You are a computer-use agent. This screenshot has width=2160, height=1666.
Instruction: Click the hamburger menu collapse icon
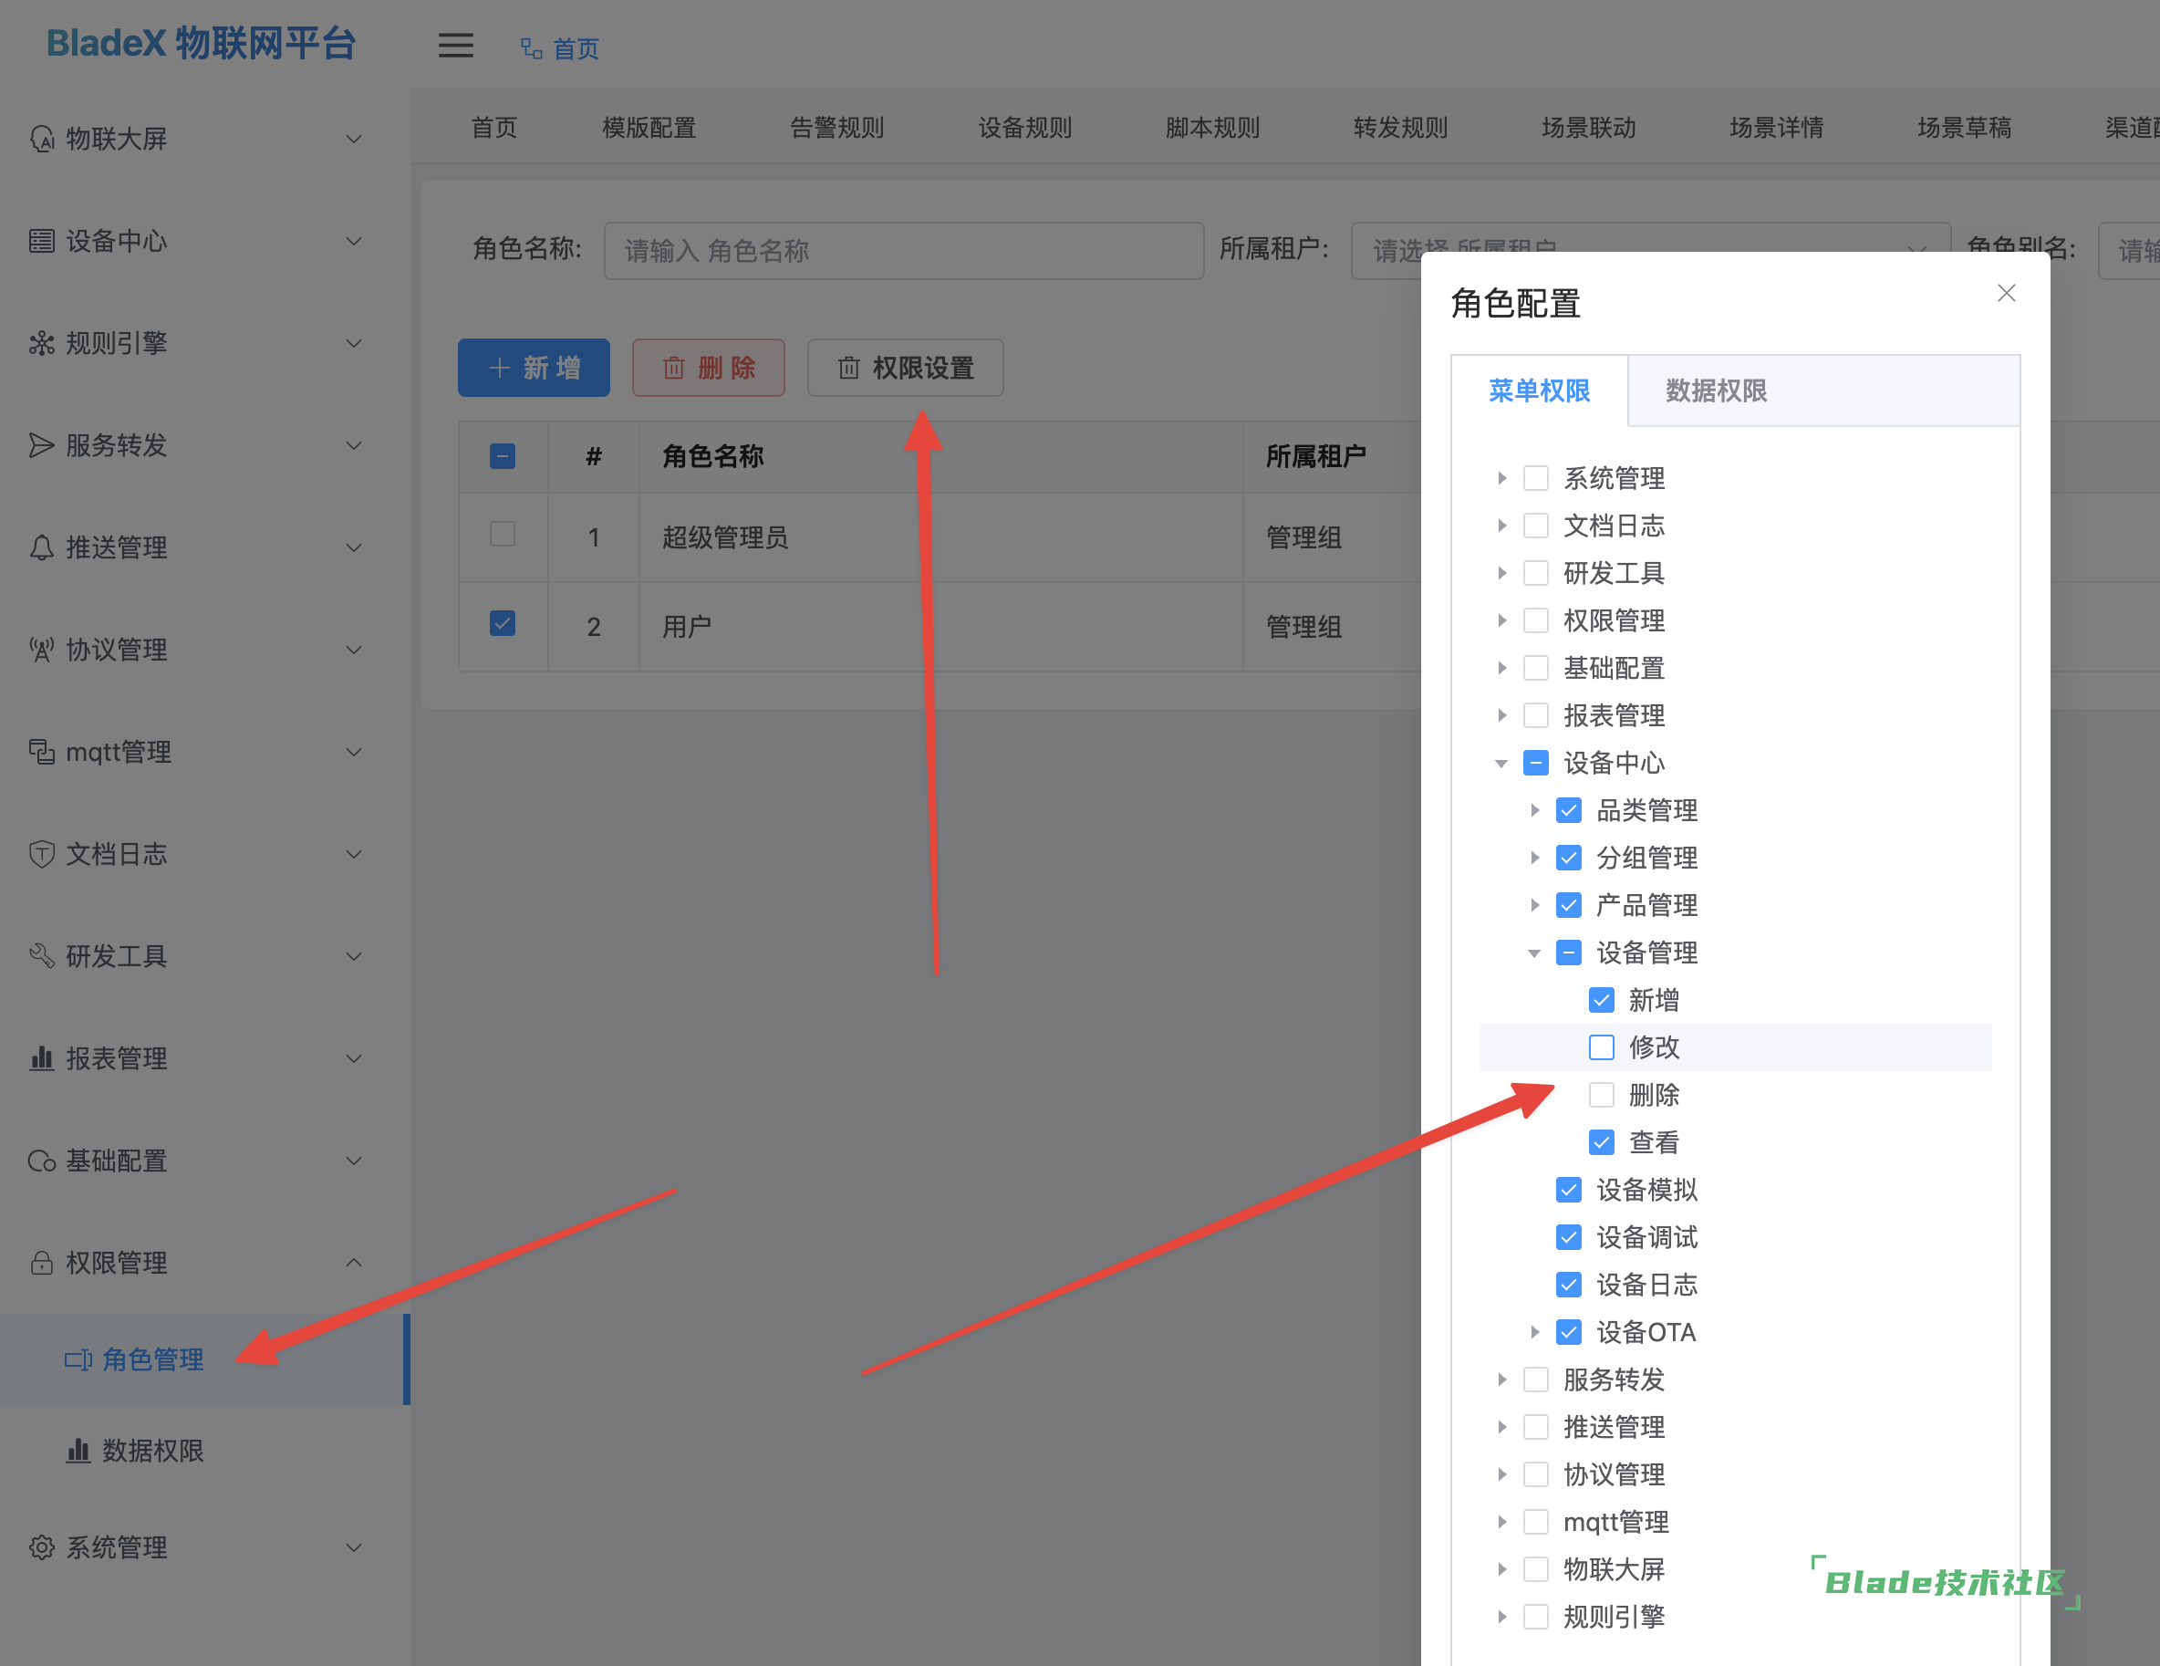[455, 47]
